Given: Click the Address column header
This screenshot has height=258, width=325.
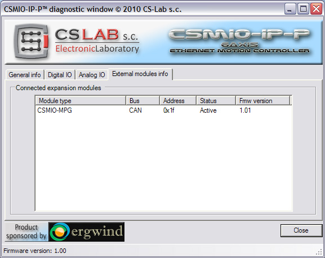Looking at the screenshot, I should point(178,101).
